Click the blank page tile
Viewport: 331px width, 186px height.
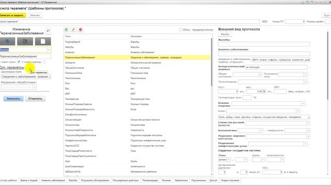tap(43, 41)
